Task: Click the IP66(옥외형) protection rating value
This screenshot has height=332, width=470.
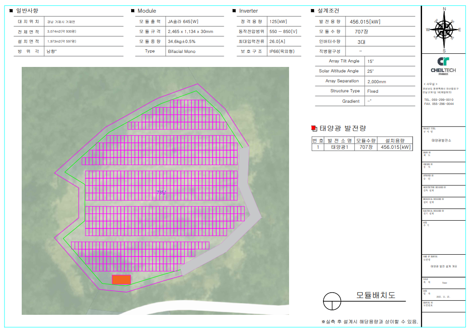Action: (x=281, y=51)
